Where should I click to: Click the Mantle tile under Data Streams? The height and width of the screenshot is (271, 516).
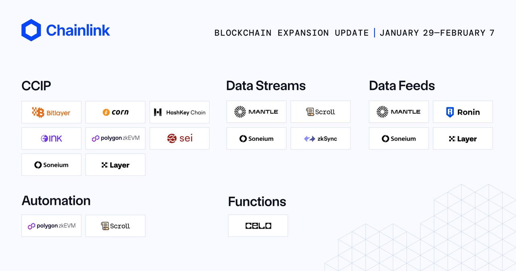pyautogui.click(x=256, y=112)
